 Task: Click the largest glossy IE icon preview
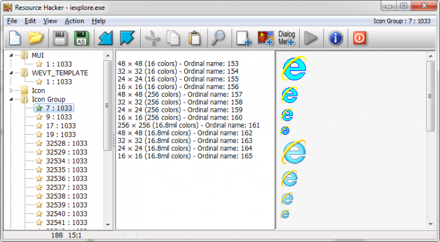tap(293, 152)
